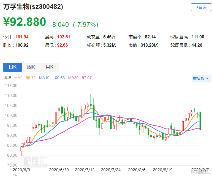Click the 成交量 value 5.46万
Image resolution: width=212 pixels, height=176 pixels.
(x=110, y=37)
